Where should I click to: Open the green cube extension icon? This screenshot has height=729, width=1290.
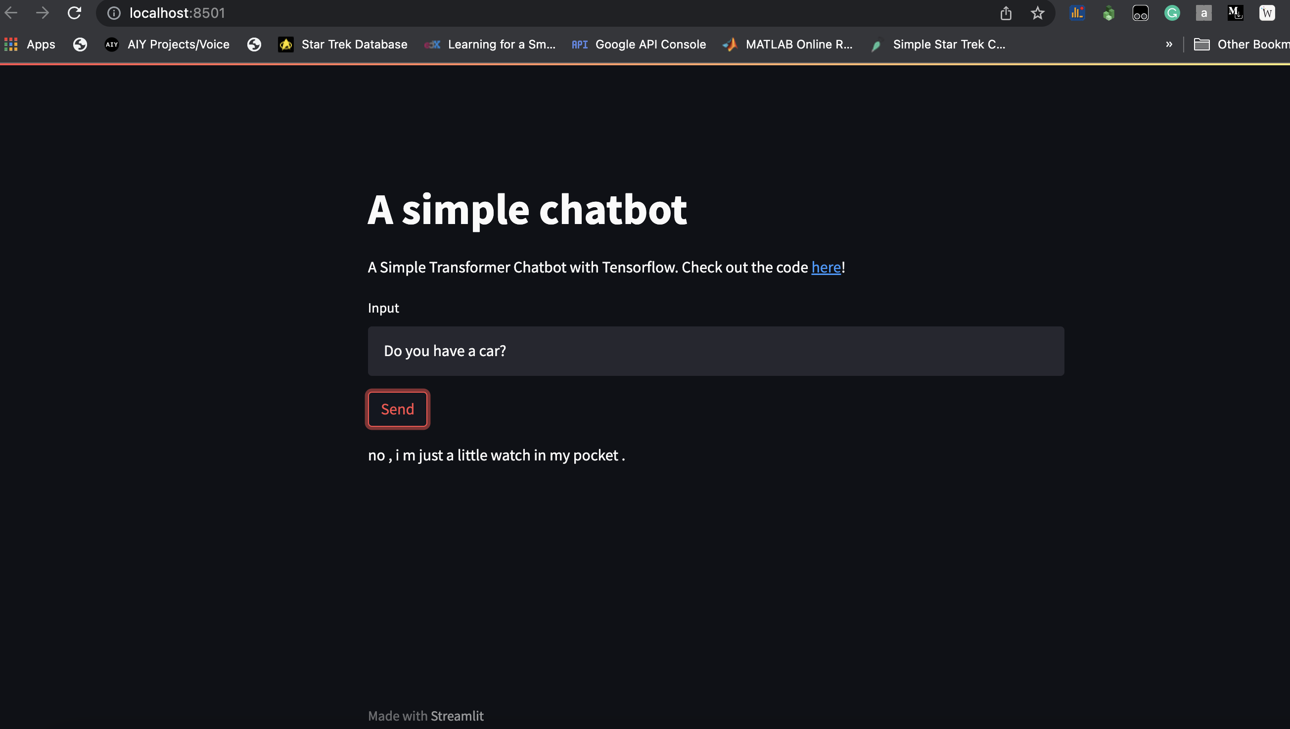(1108, 13)
